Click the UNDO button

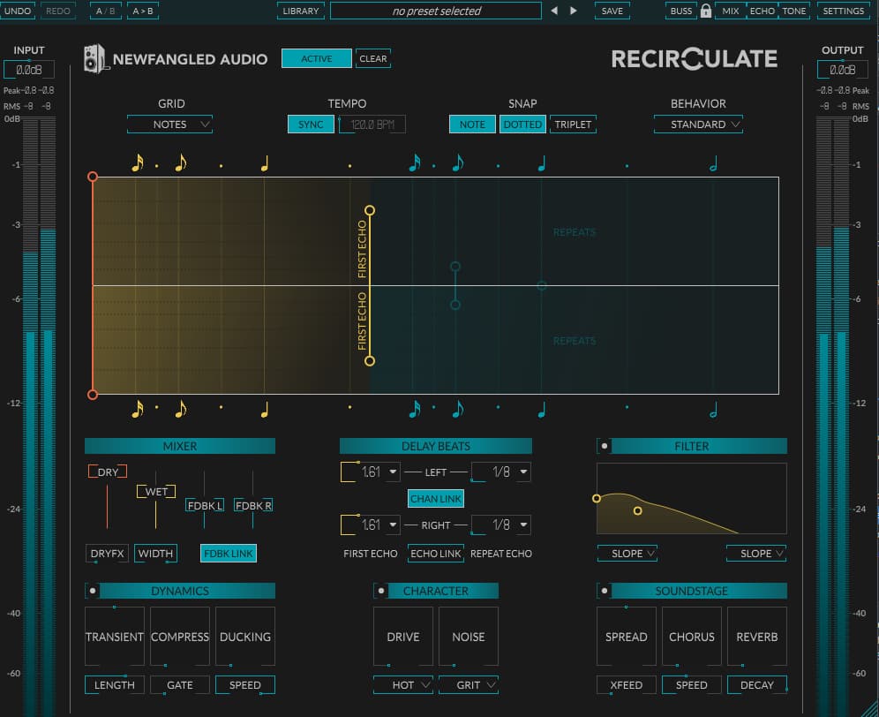(x=18, y=11)
